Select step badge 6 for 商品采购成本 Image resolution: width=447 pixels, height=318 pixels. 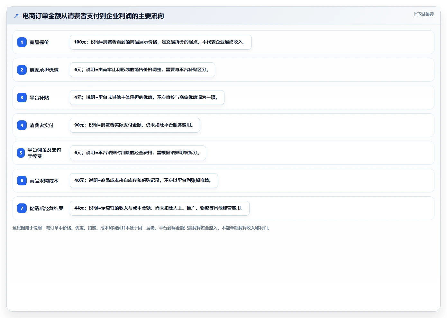[x=22, y=181]
